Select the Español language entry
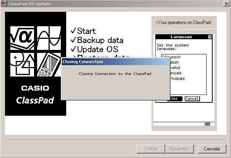The height and width of the screenshot is (158, 231). click(175, 68)
